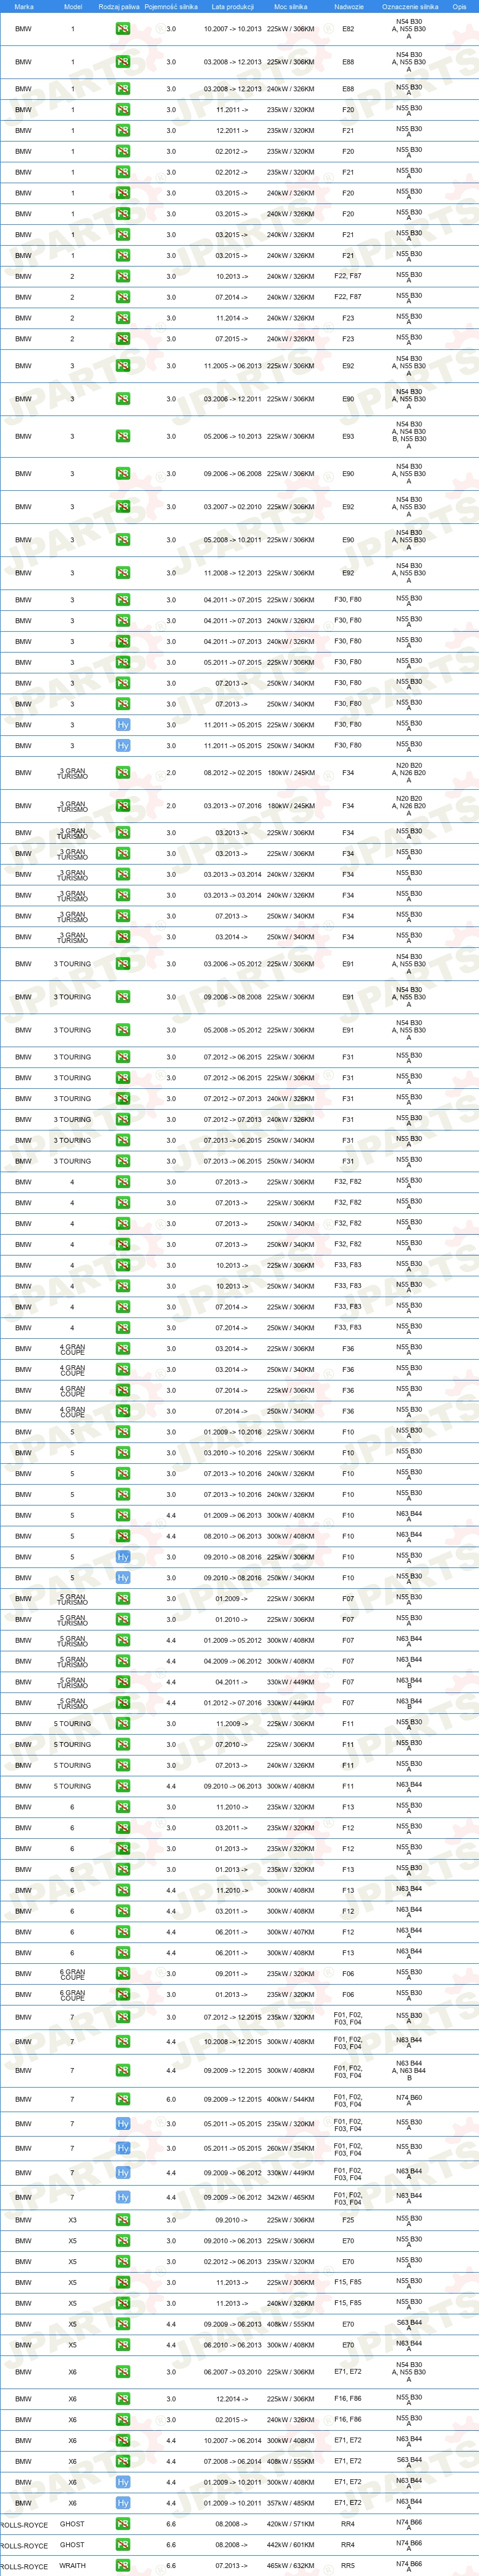Select the power cell 357kW / 485KM

tap(290, 2504)
